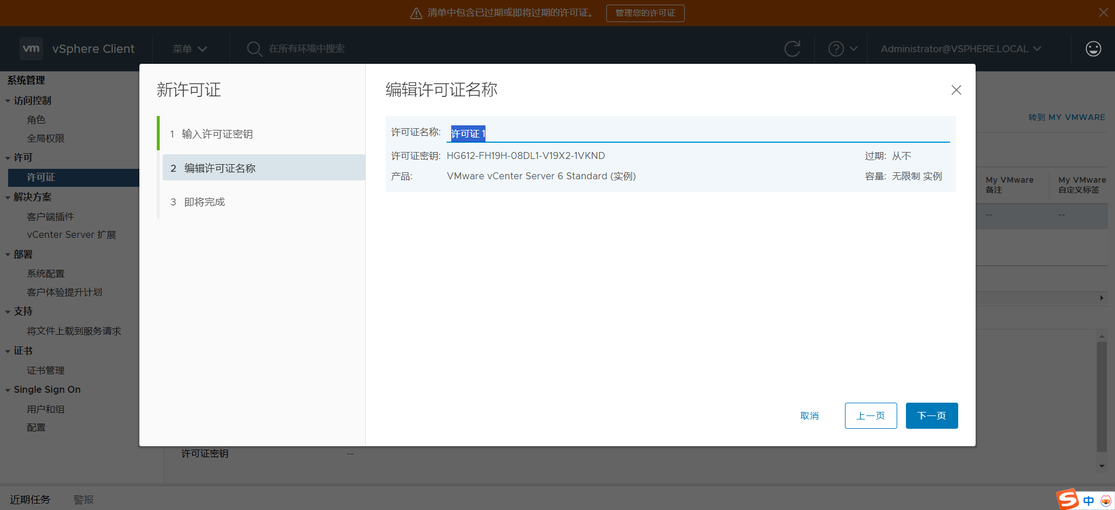Open 角色 in the sidebar
Viewport: 1115px width, 510px height.
[x=36, y=120]
